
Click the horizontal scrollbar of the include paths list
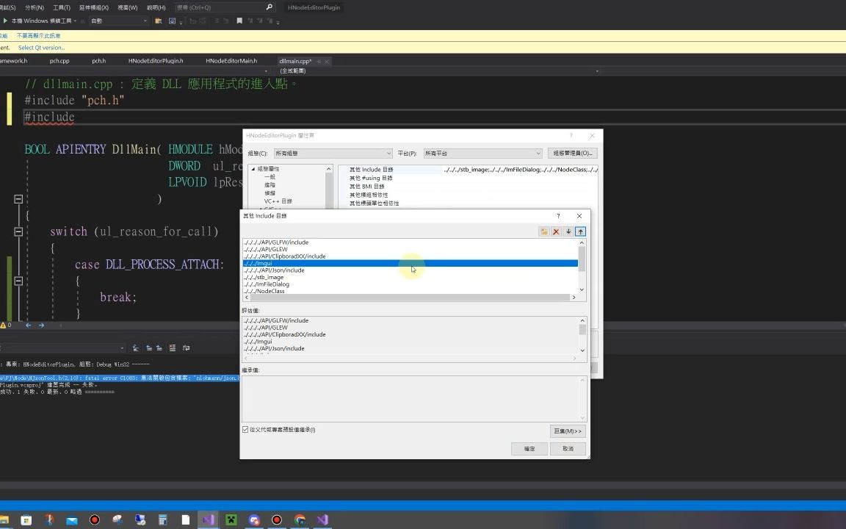point(411,298)
